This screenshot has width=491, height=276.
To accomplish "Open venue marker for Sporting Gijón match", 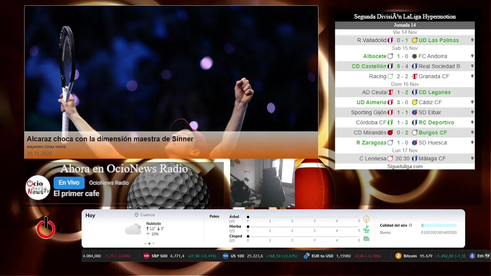I will pyautogui.click(x=472, y=112).
